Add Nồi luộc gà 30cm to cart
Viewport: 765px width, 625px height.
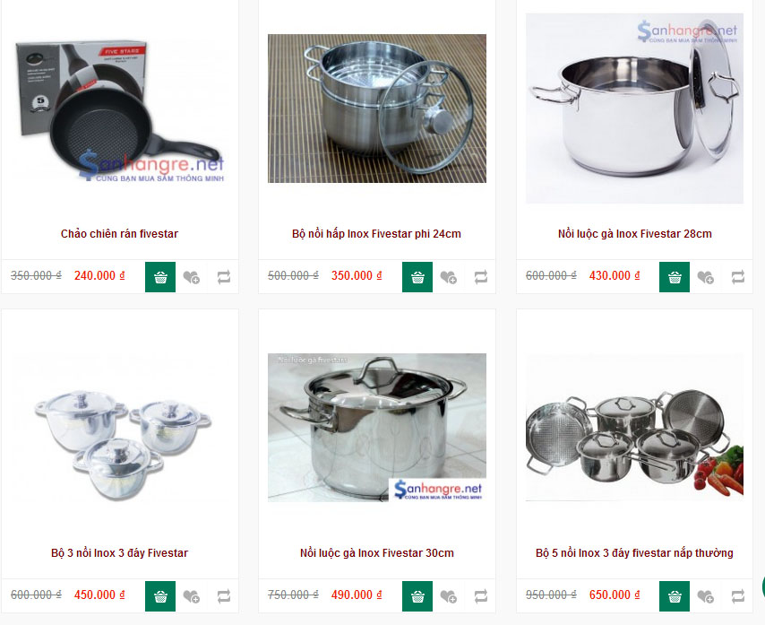tap(417, 596)
